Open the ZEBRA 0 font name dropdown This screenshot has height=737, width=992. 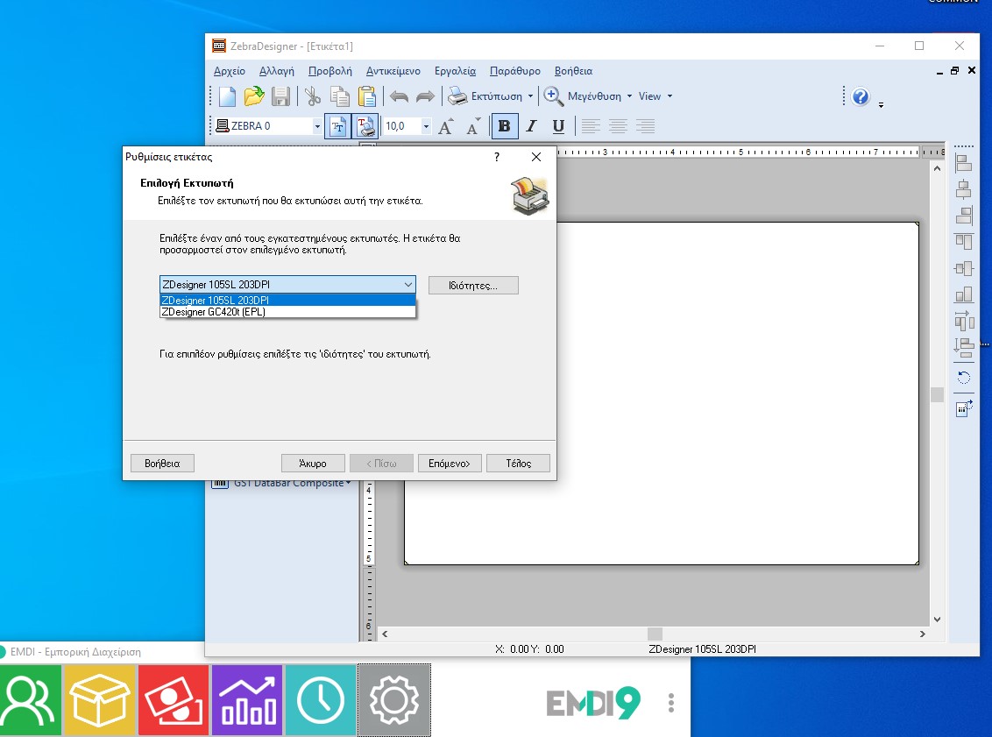(x=317, y=126)
